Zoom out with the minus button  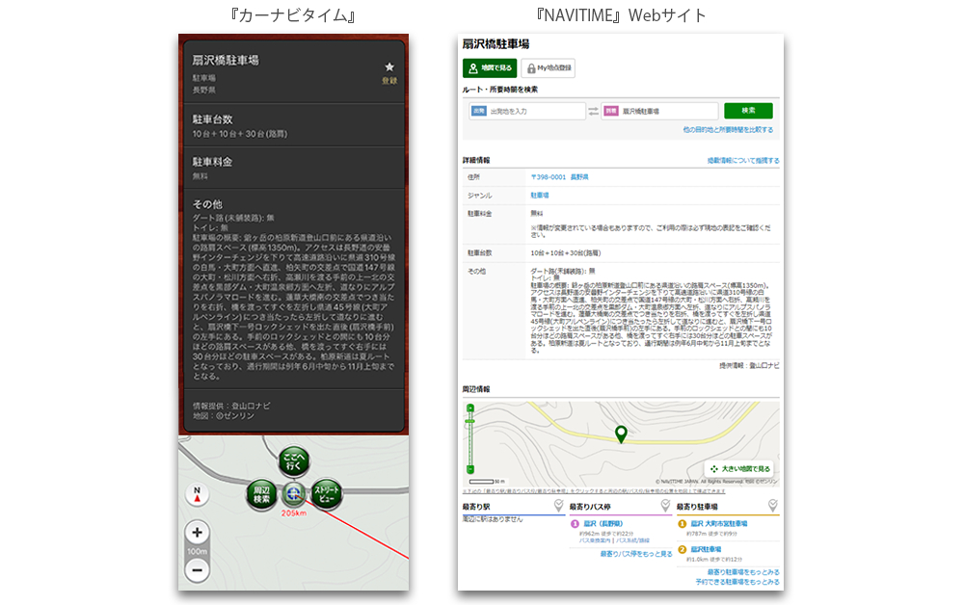coord(198,570)
